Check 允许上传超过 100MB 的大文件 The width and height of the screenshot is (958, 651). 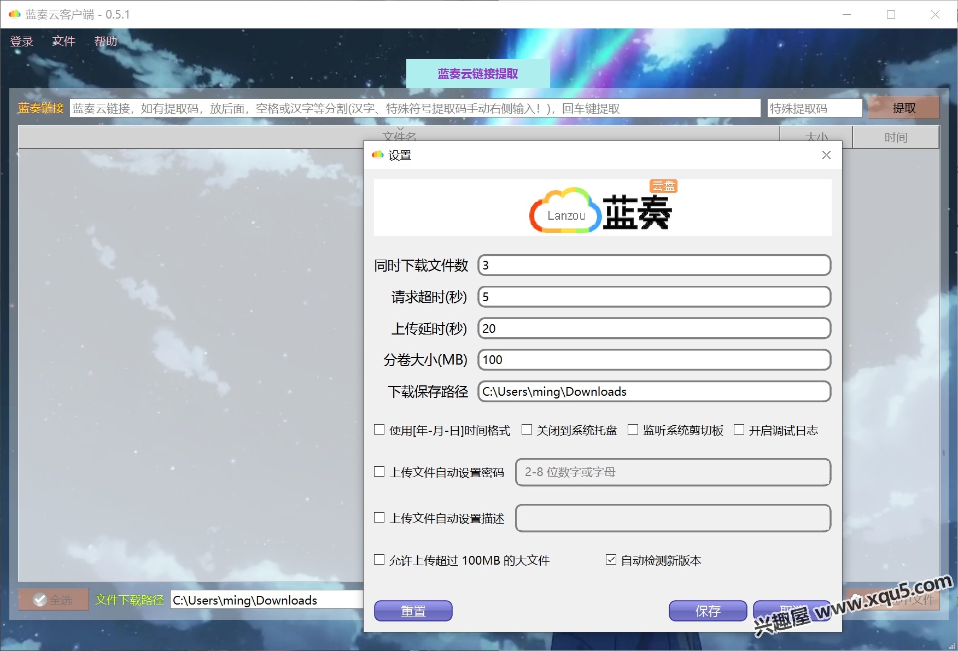tap(379, 560)
